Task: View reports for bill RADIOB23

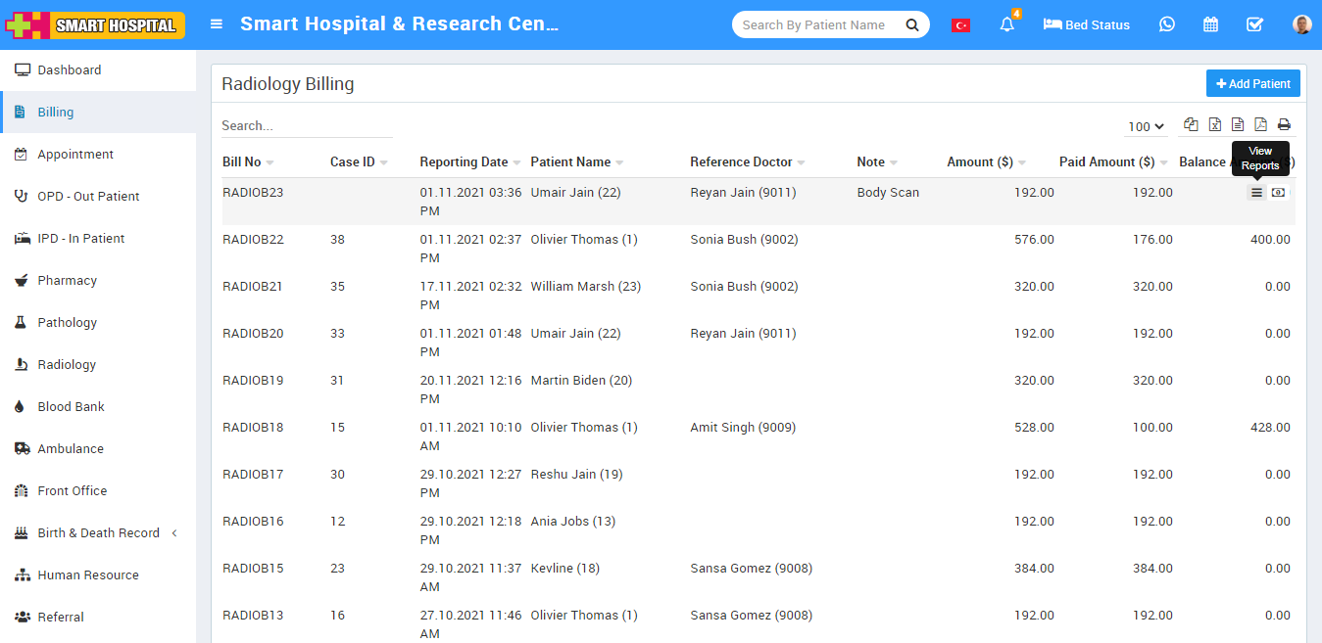Action: [x=1256, y=193]
